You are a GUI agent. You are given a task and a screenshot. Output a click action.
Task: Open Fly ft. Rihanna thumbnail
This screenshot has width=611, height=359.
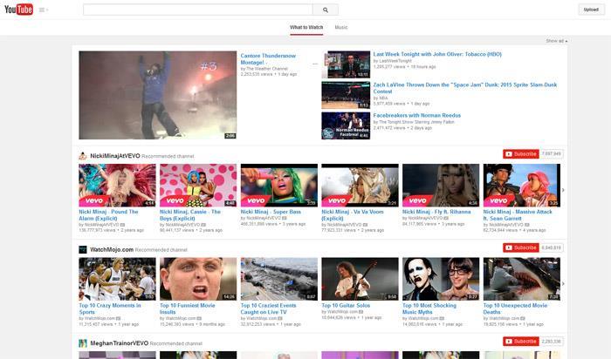pyautogui.click(x=441, y=185)
